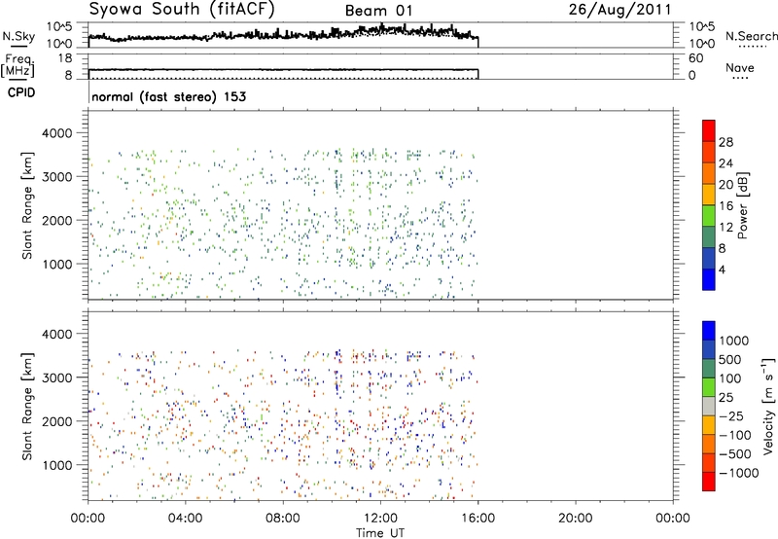
Task: Click the 08:00 time axis label
Action: 283,519
